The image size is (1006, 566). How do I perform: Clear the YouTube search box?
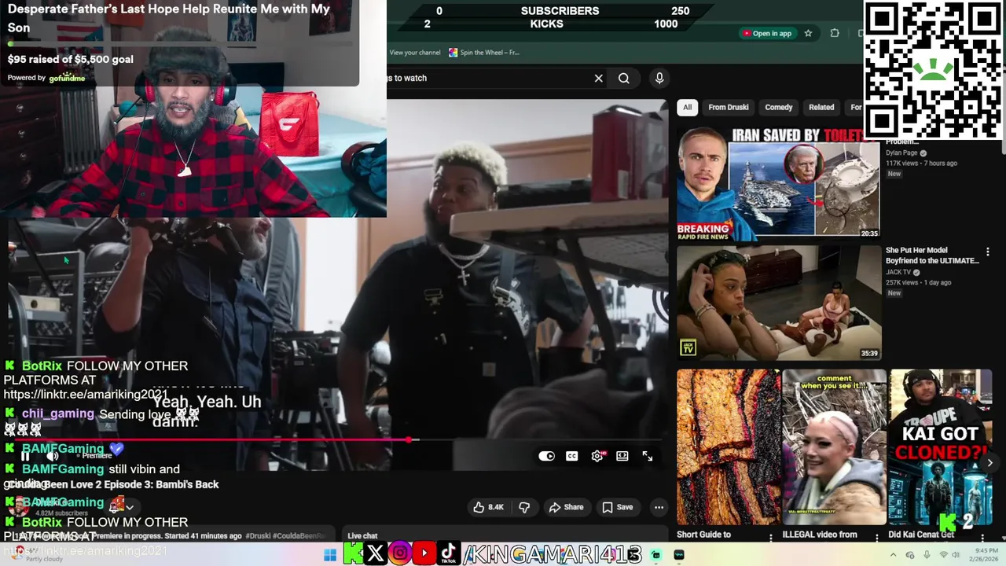599,78
